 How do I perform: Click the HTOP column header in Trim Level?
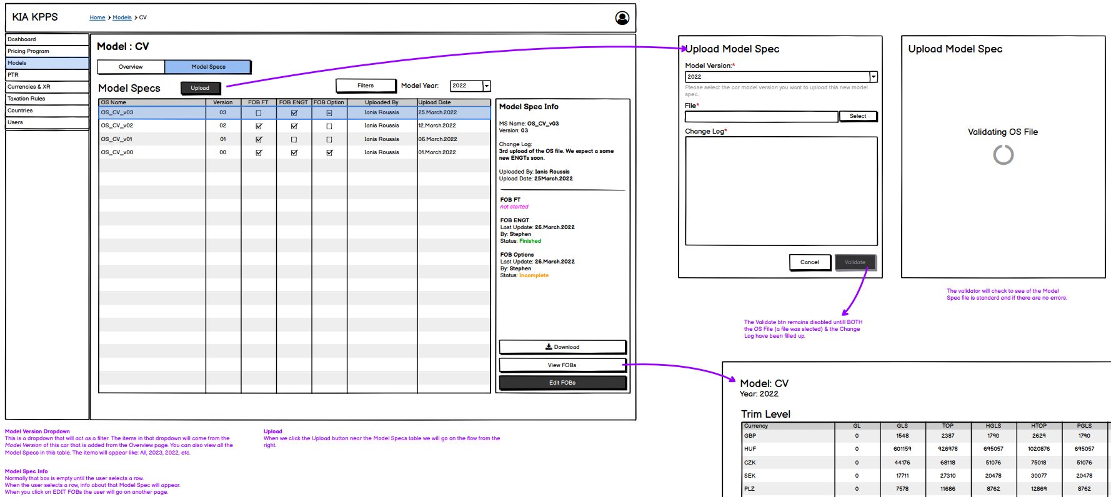point(1039,426)
